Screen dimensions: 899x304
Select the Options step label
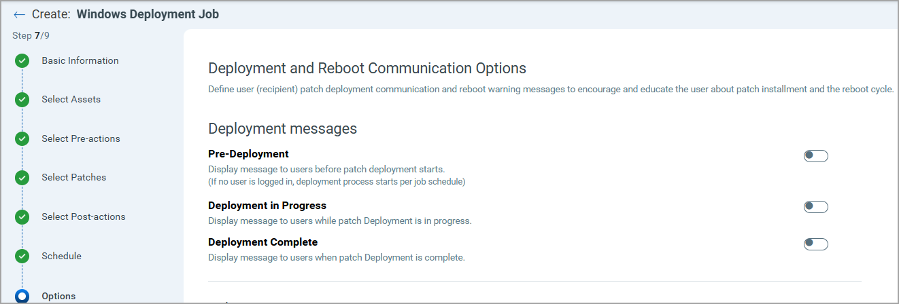58,296
